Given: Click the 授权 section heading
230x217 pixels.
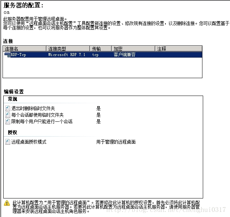Looking at the screenshot, I should point(12,132).
